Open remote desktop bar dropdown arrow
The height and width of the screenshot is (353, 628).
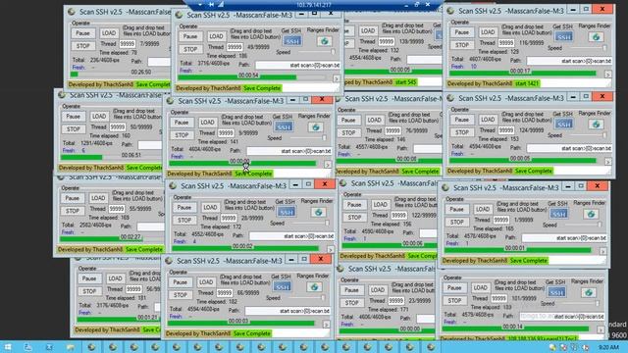pos(200,4)
